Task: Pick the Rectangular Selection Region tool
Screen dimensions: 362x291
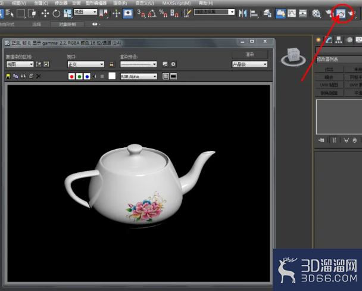Action: (x=21, y=13)
